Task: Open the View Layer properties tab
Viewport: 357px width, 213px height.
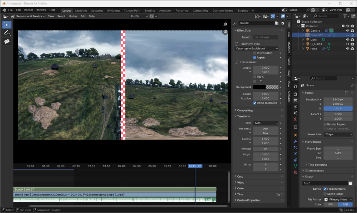Action: pyautogui.click(x=295, y=107)
